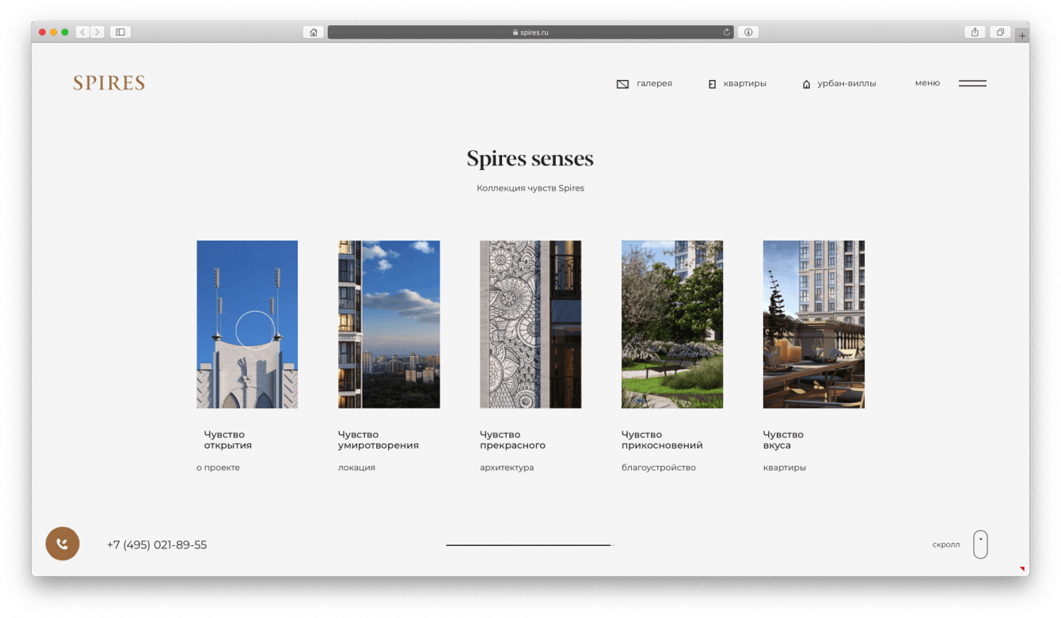Click the квартиры caption under Чувство вкуса
1061x618 pixels.
coord(785,468)
